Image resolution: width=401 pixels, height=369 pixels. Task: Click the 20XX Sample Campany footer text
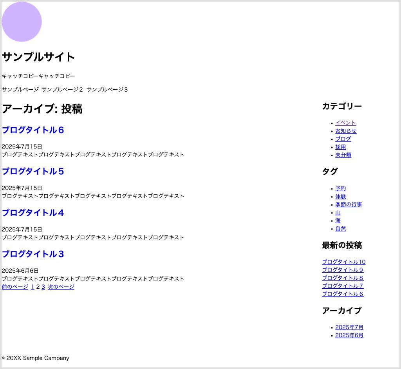pyautogui.click(x=36, y=358)
